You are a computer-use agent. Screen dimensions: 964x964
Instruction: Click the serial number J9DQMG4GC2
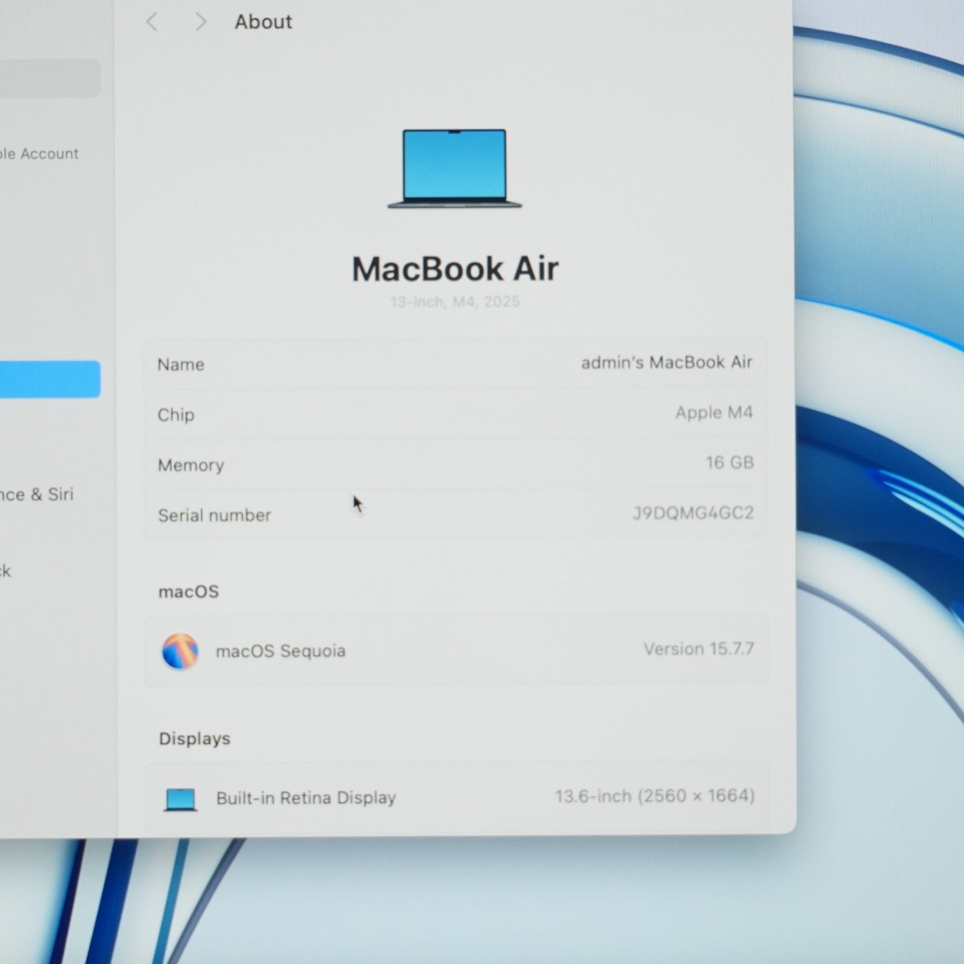(693, 512)
